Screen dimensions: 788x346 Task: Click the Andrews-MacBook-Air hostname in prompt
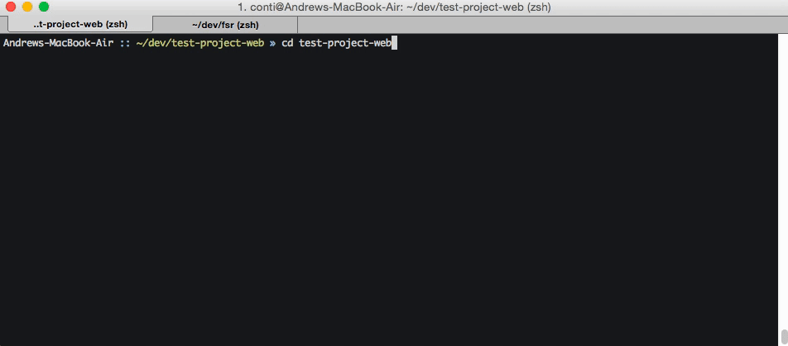pyautogui.click(x=58, y=43)
